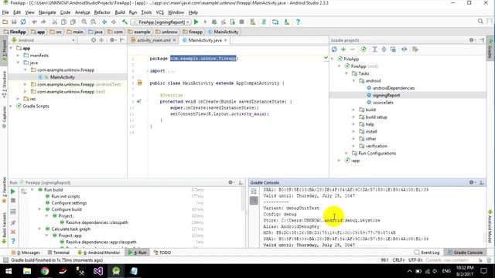Expand Gradle Scripts node
Image resolution: width=495 pixels, height=278 pixels.
coord(12,107)
